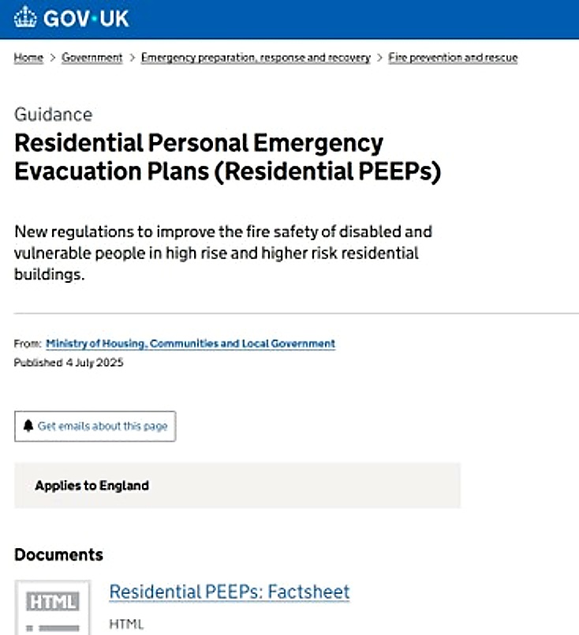Click the chevron right after Home breadcrumb
Image resolution: width=579 pixels, height=635 pixels.
pos(53,58)
